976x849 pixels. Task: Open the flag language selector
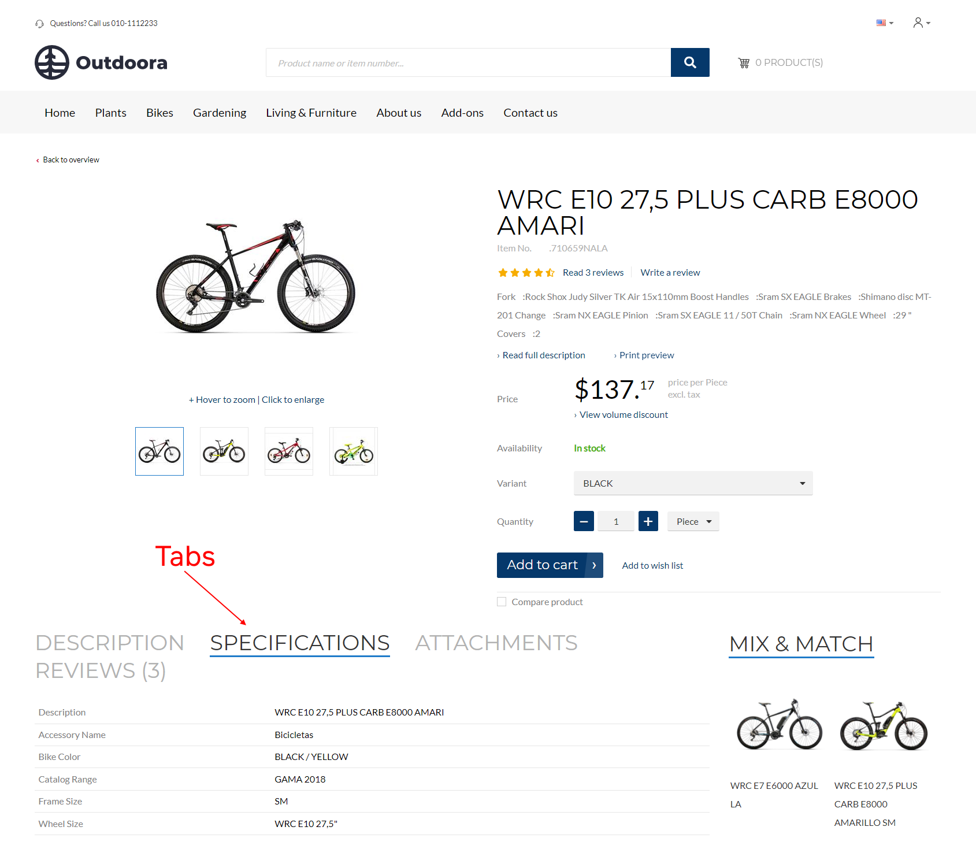coord(885,23)
